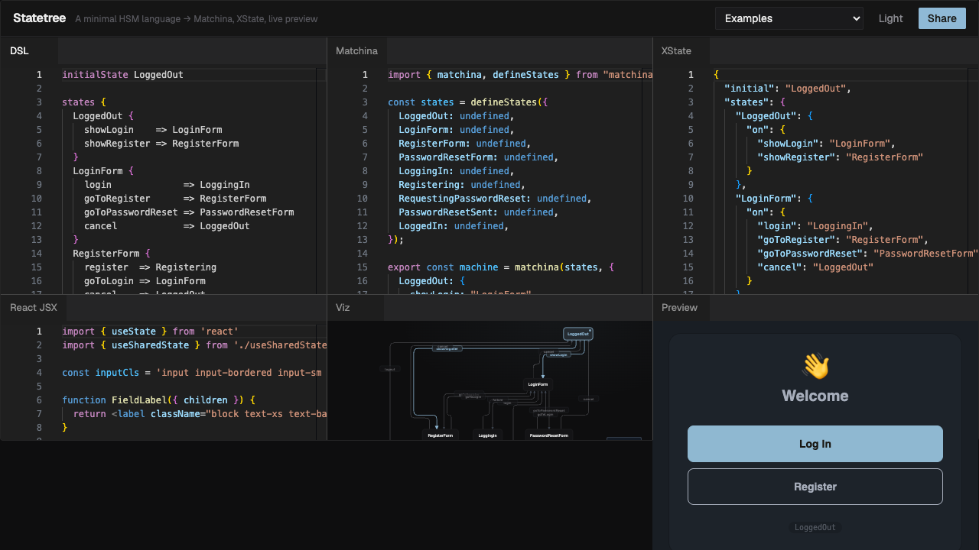Select the LoginForm node in the Viz diagram

538,384
